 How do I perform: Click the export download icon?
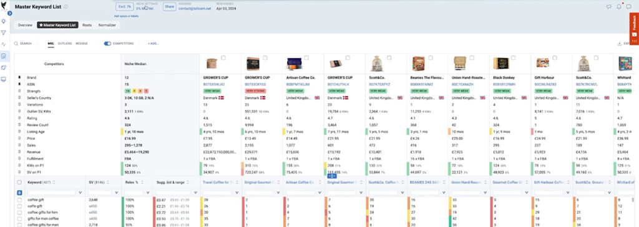[620, 43]
